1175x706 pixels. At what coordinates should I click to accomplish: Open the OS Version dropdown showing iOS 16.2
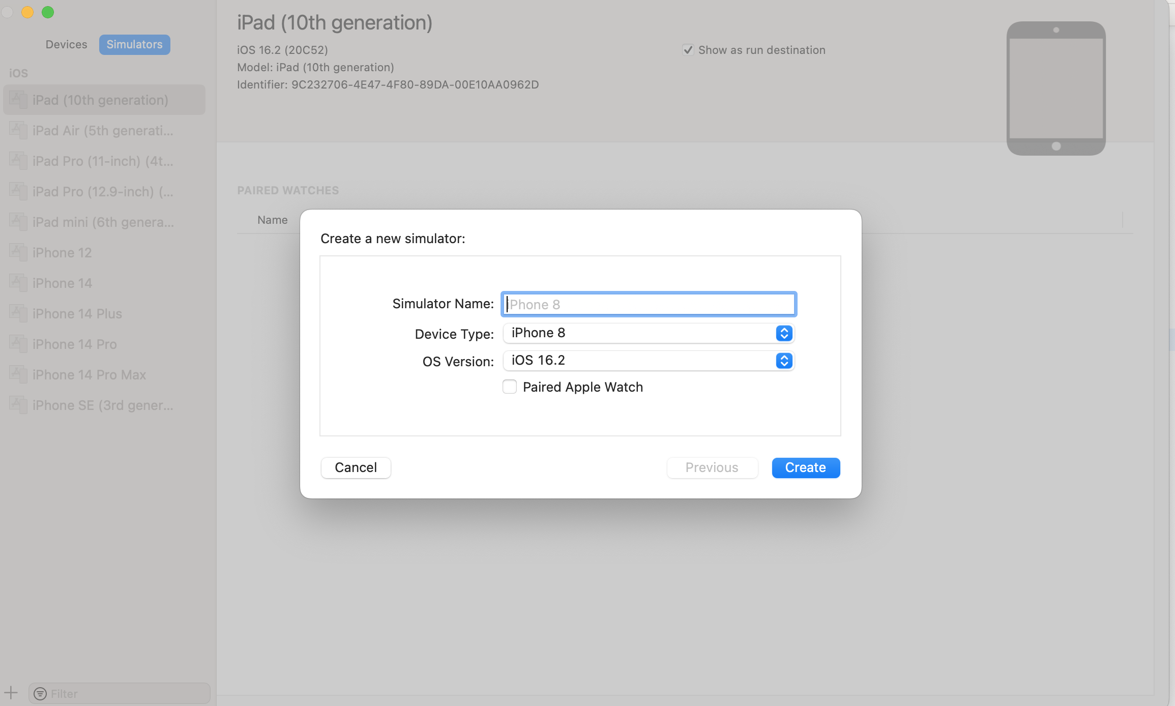(649, 361)
